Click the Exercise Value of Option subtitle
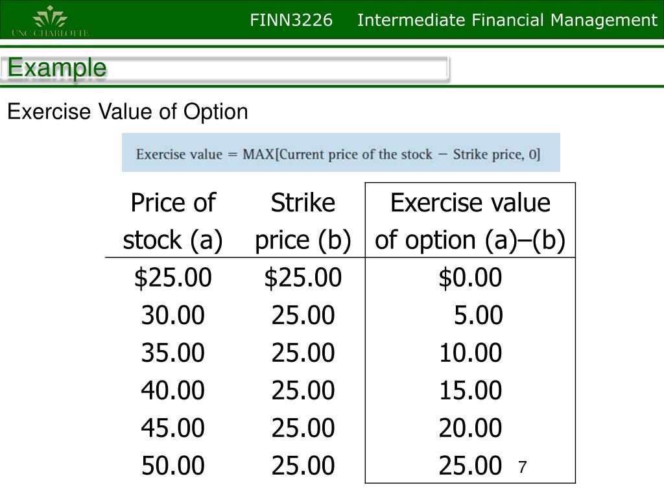The image size is (664, 498). pos(128,112)
